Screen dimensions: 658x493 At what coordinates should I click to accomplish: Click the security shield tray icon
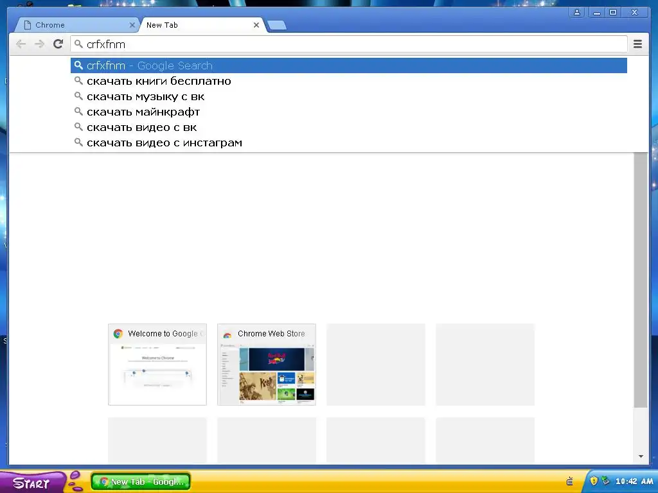(593, 481)
